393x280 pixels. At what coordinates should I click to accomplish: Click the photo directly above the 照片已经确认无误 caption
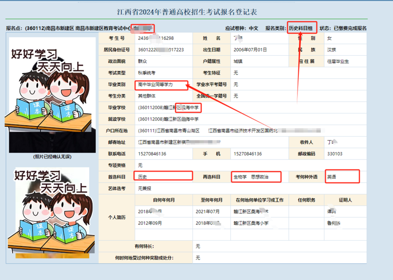pos(53,95)
